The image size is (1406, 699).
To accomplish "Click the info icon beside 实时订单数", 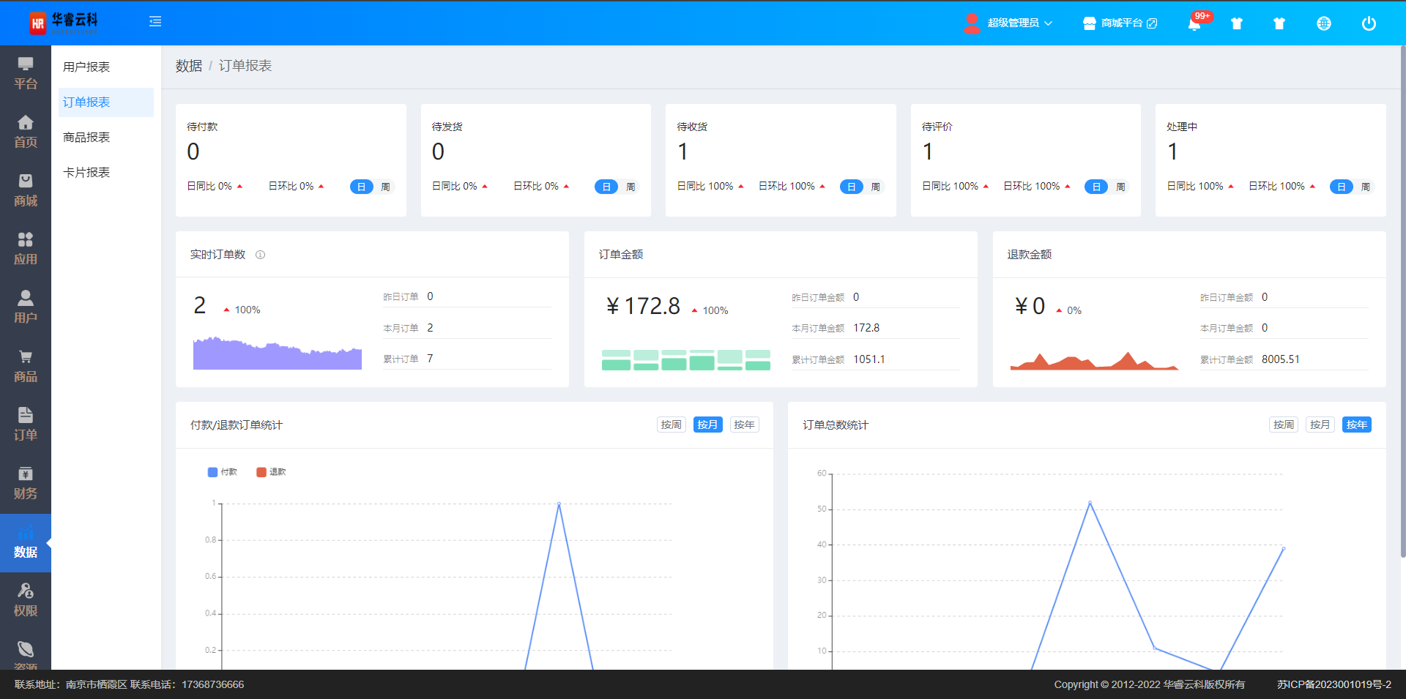I will pyautogui.click(x=260, y=255).
